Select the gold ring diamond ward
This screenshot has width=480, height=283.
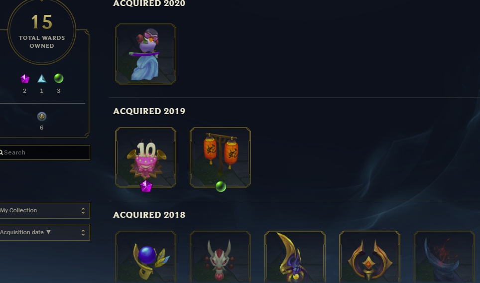370,257
